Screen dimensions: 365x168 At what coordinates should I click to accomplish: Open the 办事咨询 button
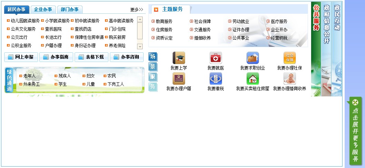126,57
